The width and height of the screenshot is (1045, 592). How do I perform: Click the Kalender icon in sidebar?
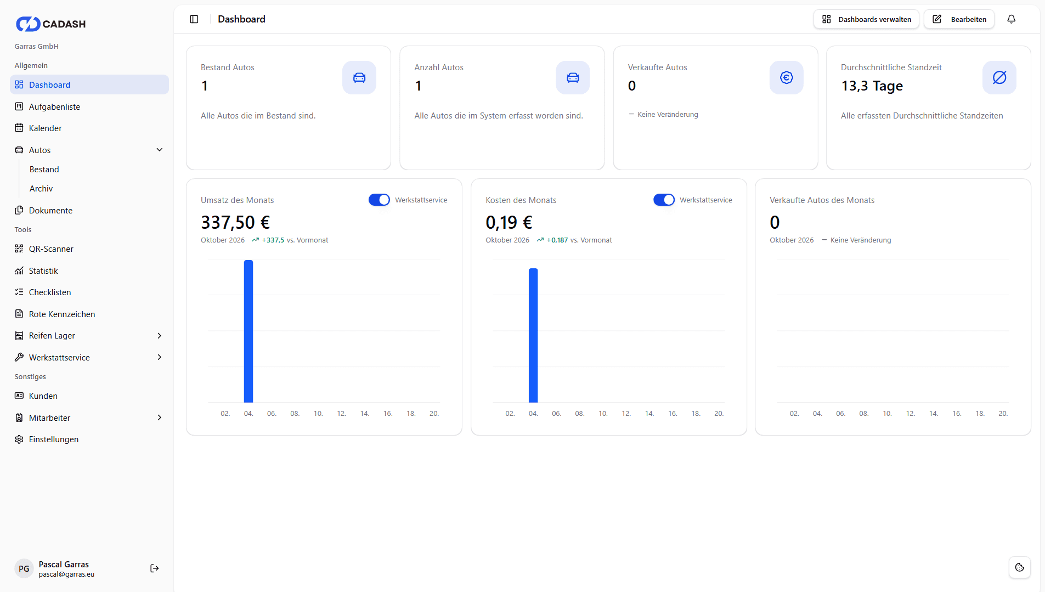(19, 128)
